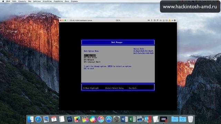Screen dimensions: 221x124
Task: Open the Действия menu
Action: pyautogui.click(x=37, y=1)
